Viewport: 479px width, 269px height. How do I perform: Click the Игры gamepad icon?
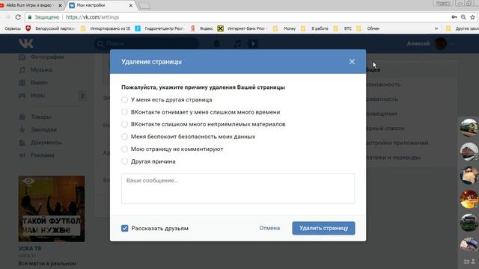(22, 96)
